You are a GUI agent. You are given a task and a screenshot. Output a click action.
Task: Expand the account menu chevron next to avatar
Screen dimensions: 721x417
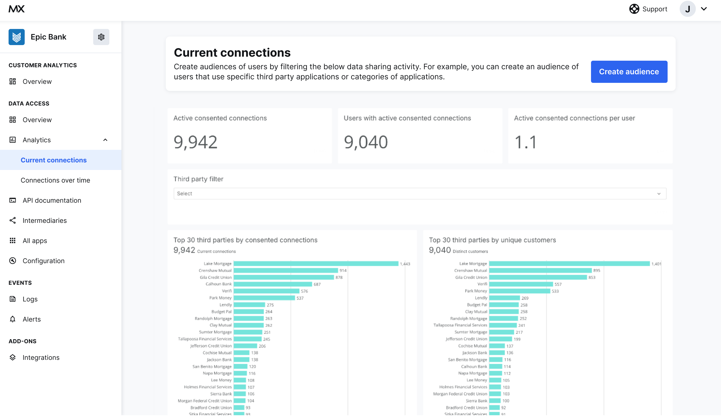[x=704, y=9]
